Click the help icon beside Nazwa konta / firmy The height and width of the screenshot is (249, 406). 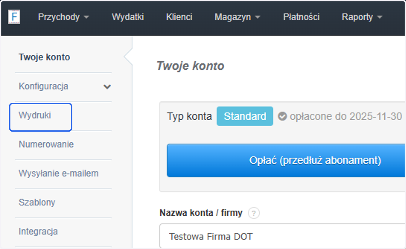point(254,213)
